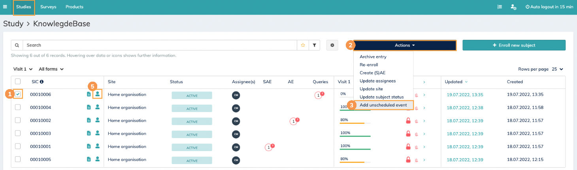Click the SIC info icon
The width and height of the screenshot is (577, 170).
[x=41, y=82]
